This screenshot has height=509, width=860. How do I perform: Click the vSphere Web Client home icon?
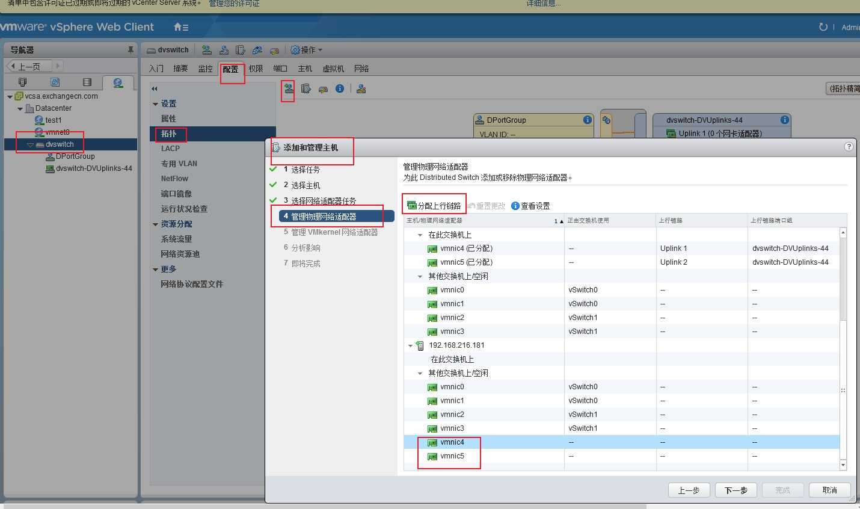(180, 27)
